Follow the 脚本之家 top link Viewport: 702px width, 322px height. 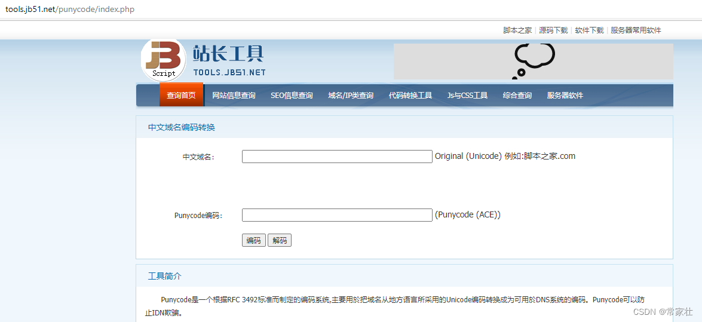(517, 30)
